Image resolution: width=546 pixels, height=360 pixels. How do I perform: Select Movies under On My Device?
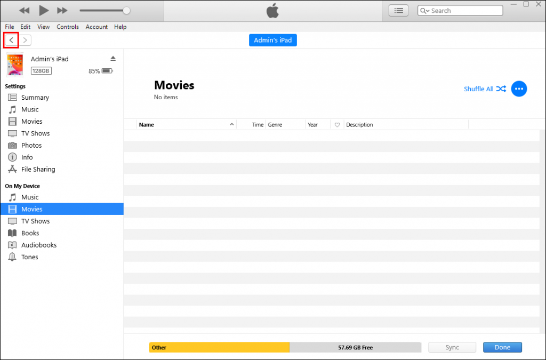coord(62,209)
